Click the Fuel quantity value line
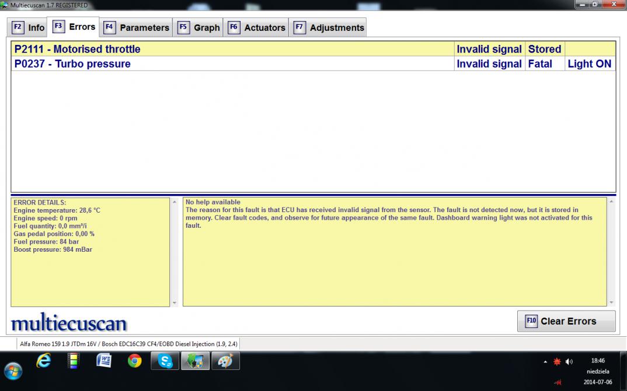627x391 pixels. coord(50,226)
